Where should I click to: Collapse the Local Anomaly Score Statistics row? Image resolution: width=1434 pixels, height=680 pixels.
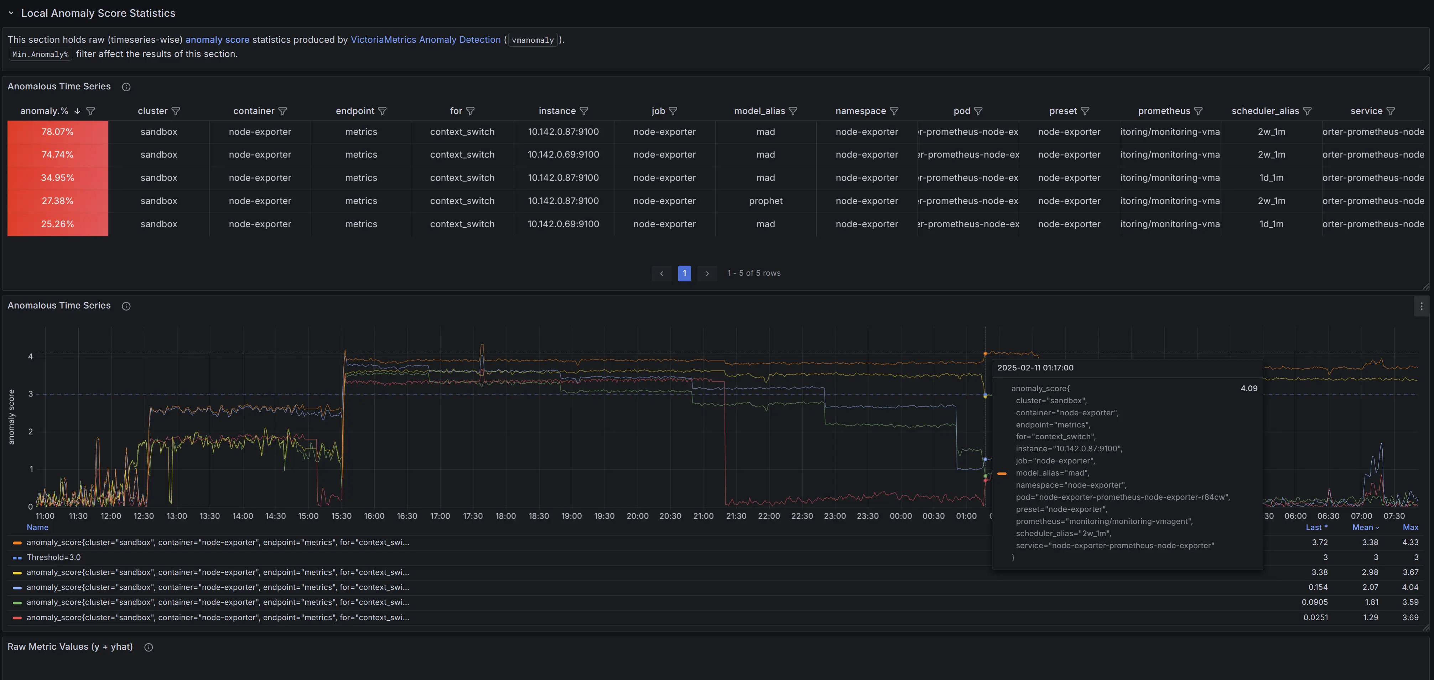tap(11, 13)
